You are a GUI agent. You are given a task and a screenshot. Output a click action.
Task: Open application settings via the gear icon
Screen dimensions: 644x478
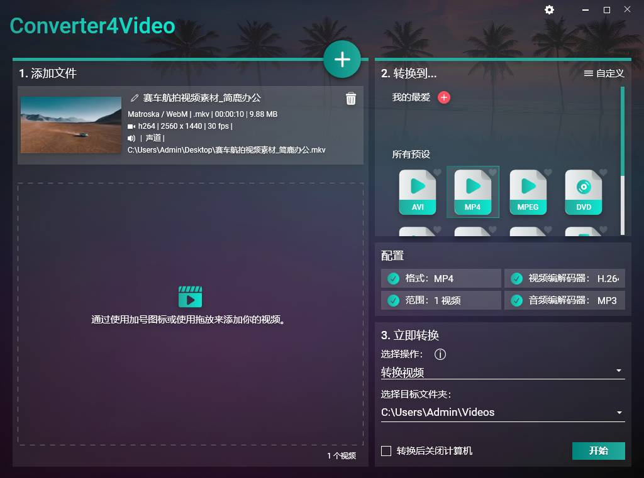[549, 10]
